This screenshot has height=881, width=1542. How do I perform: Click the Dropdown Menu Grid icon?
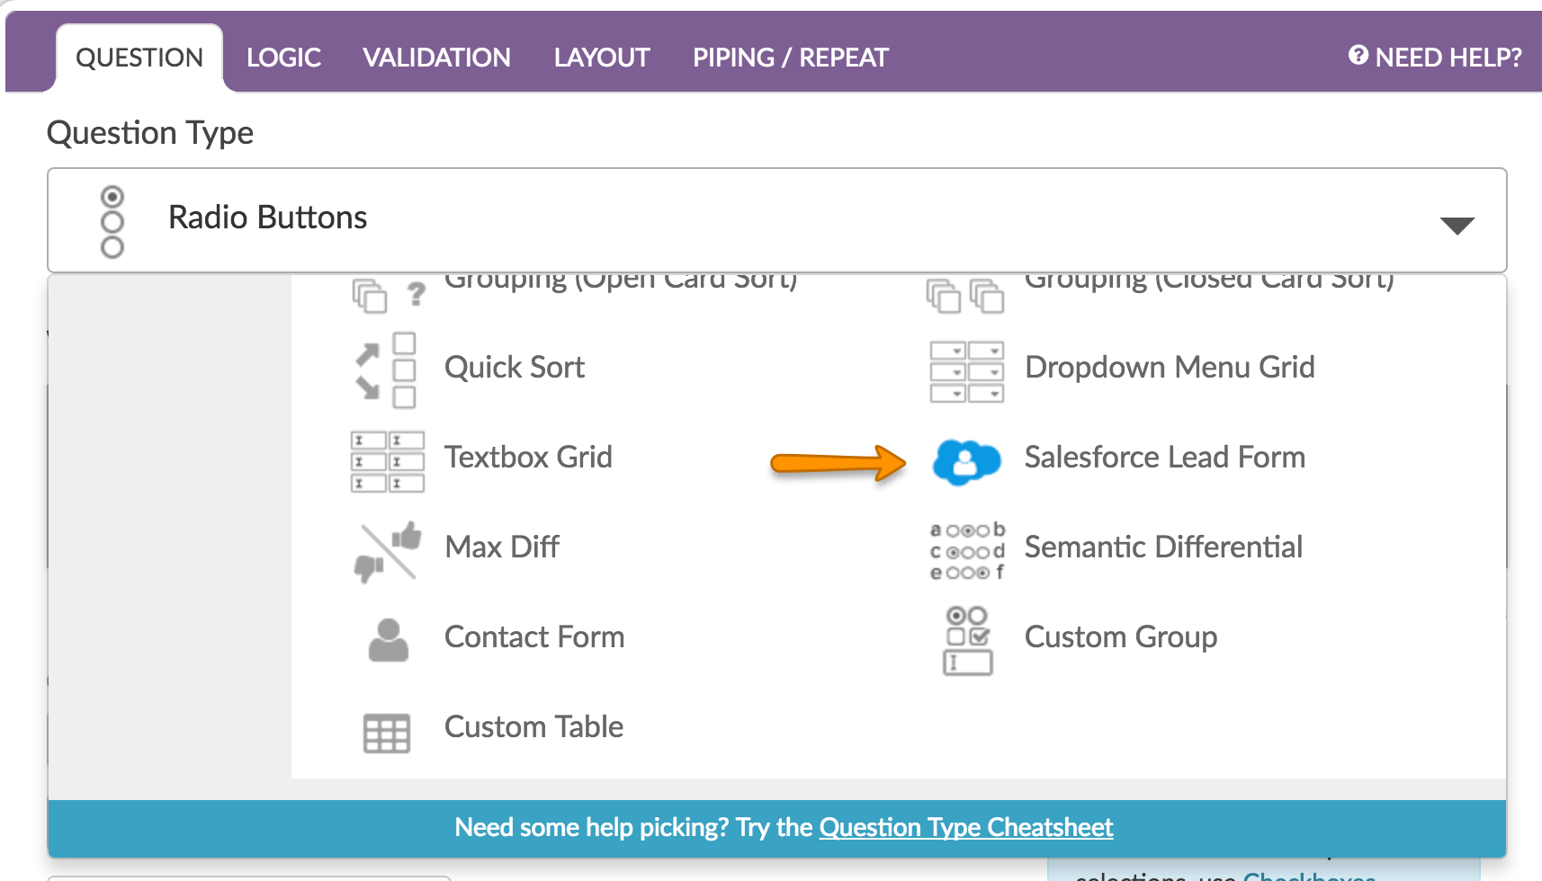[x=966, y=370]
